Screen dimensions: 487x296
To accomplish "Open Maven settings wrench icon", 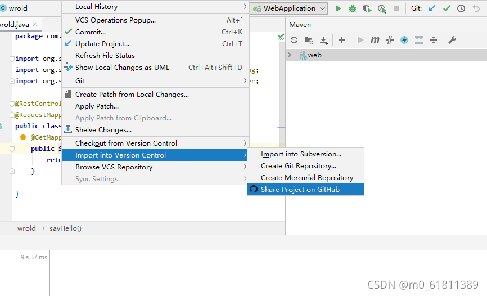I will click(452, 40).
